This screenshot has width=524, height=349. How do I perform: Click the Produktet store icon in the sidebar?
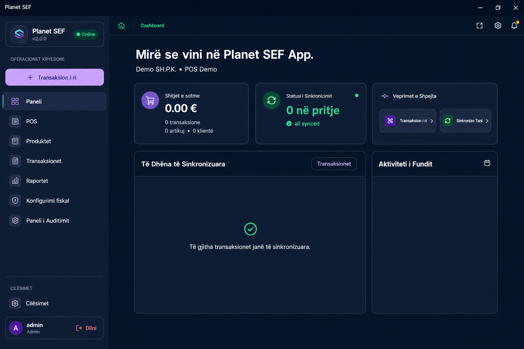(15, 141)
